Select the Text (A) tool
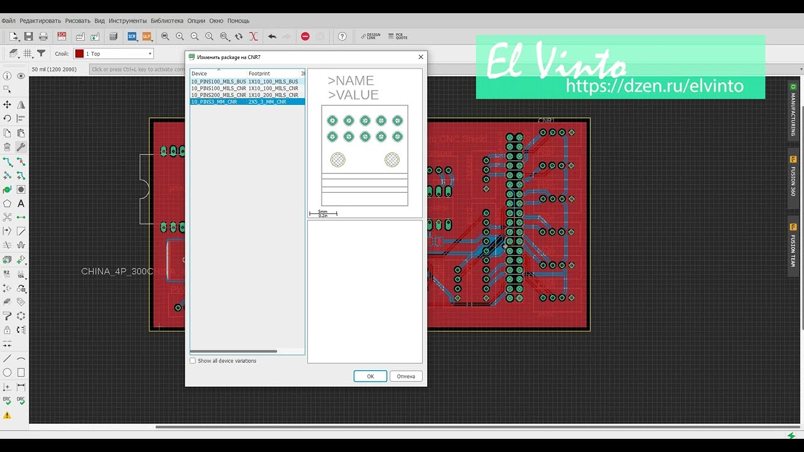This screenshot has height=452, width=804. pos(21,203)
